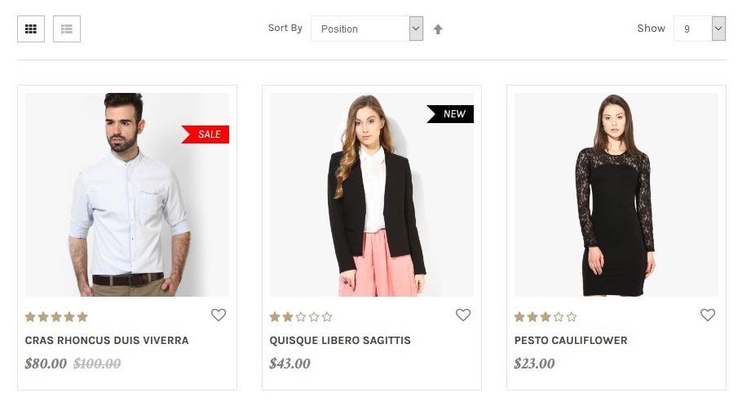
Task: Open the Sort By Position dropdown
Action: tap(367, 29)
